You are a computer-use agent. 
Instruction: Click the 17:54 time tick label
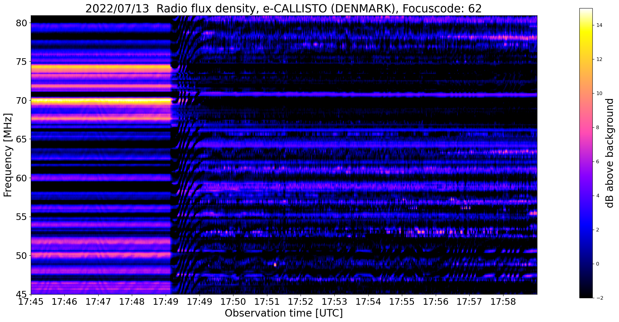coord(368,301)
